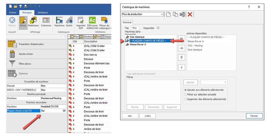Click Importer DXF in the ribbon

(x=80, y=22)
